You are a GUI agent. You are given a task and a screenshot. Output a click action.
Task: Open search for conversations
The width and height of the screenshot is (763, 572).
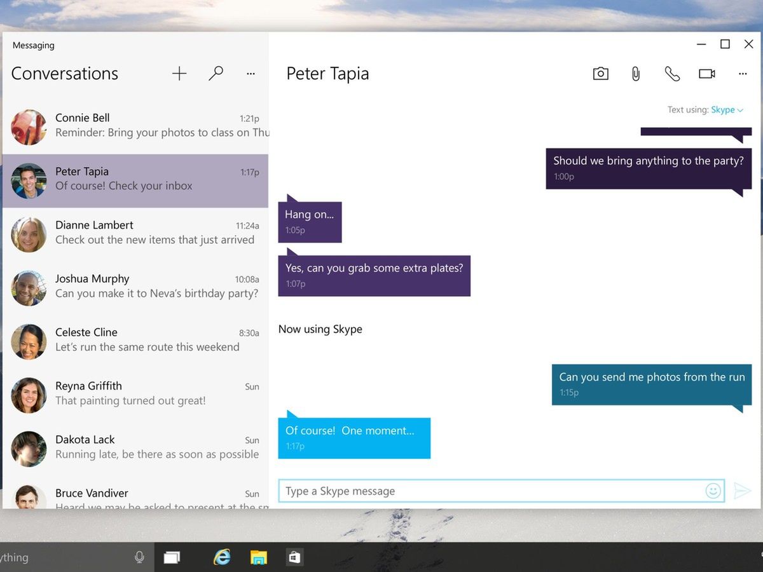(x=216, y=73)
